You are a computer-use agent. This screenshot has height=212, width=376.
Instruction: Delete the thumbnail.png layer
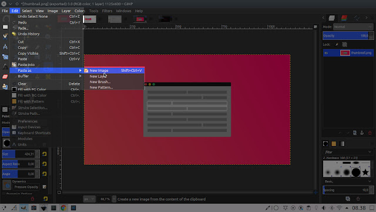click(x=370, y=132)
